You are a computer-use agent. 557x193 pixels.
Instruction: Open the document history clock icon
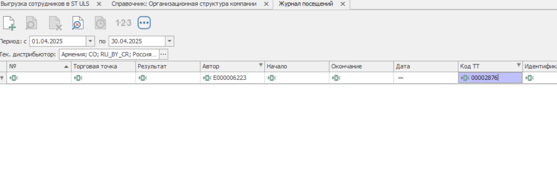(101, 23)
